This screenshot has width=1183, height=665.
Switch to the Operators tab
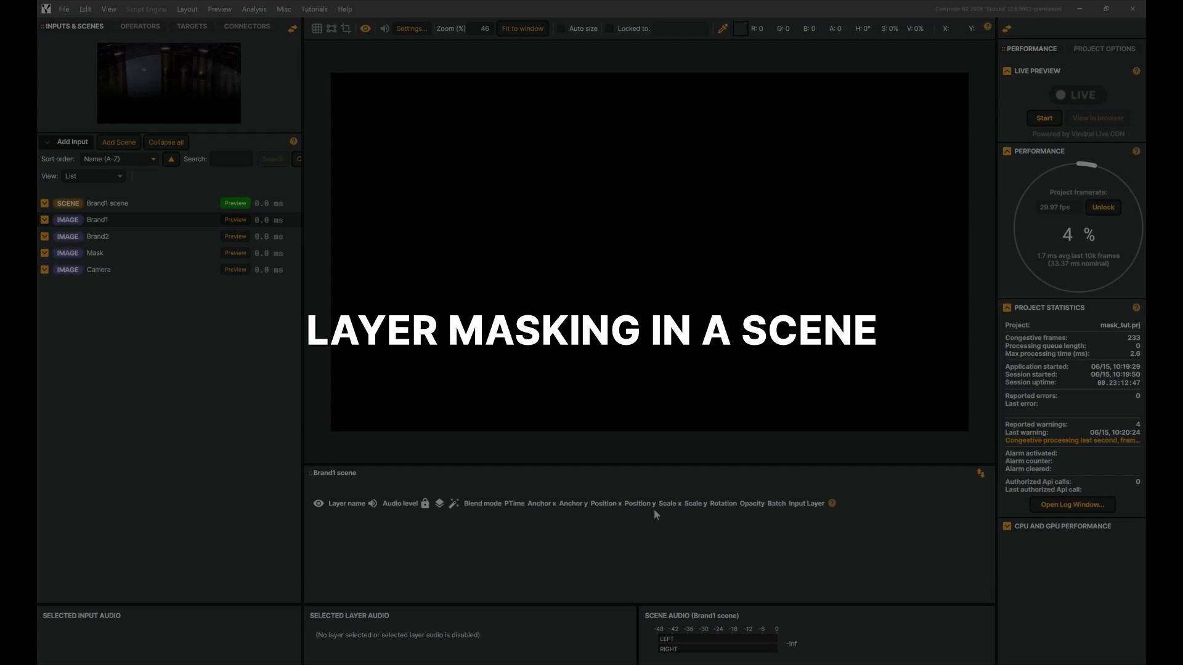(x=140, y=26)
